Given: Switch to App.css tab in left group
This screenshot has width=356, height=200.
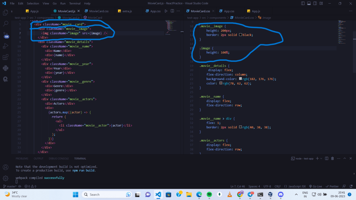Looking at the screenshot, I should tap(152, 11).
